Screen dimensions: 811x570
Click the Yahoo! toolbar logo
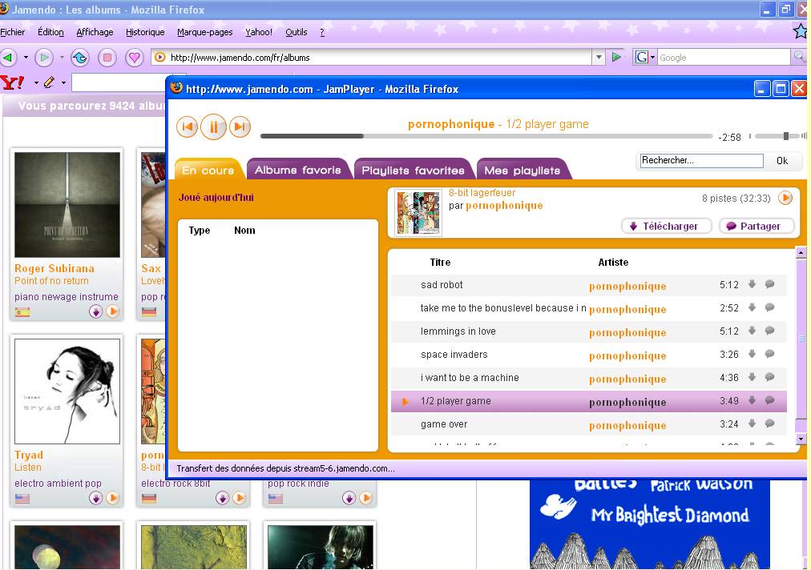click(x=12, y=82)
